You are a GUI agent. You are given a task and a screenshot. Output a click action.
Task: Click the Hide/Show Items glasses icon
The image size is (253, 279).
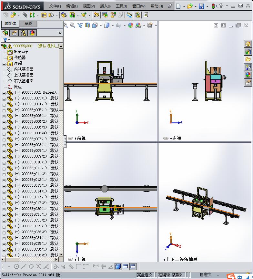point(118,26)
